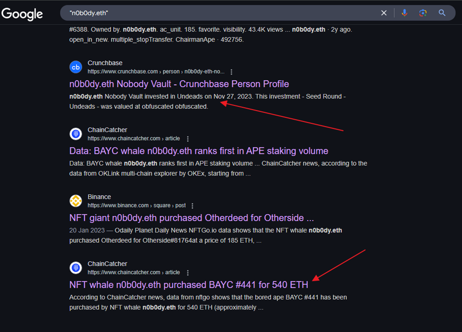Viewport: 462px width, 332px height.
Task: Open more options for APE staking result
Action: [x=188, y=139]
